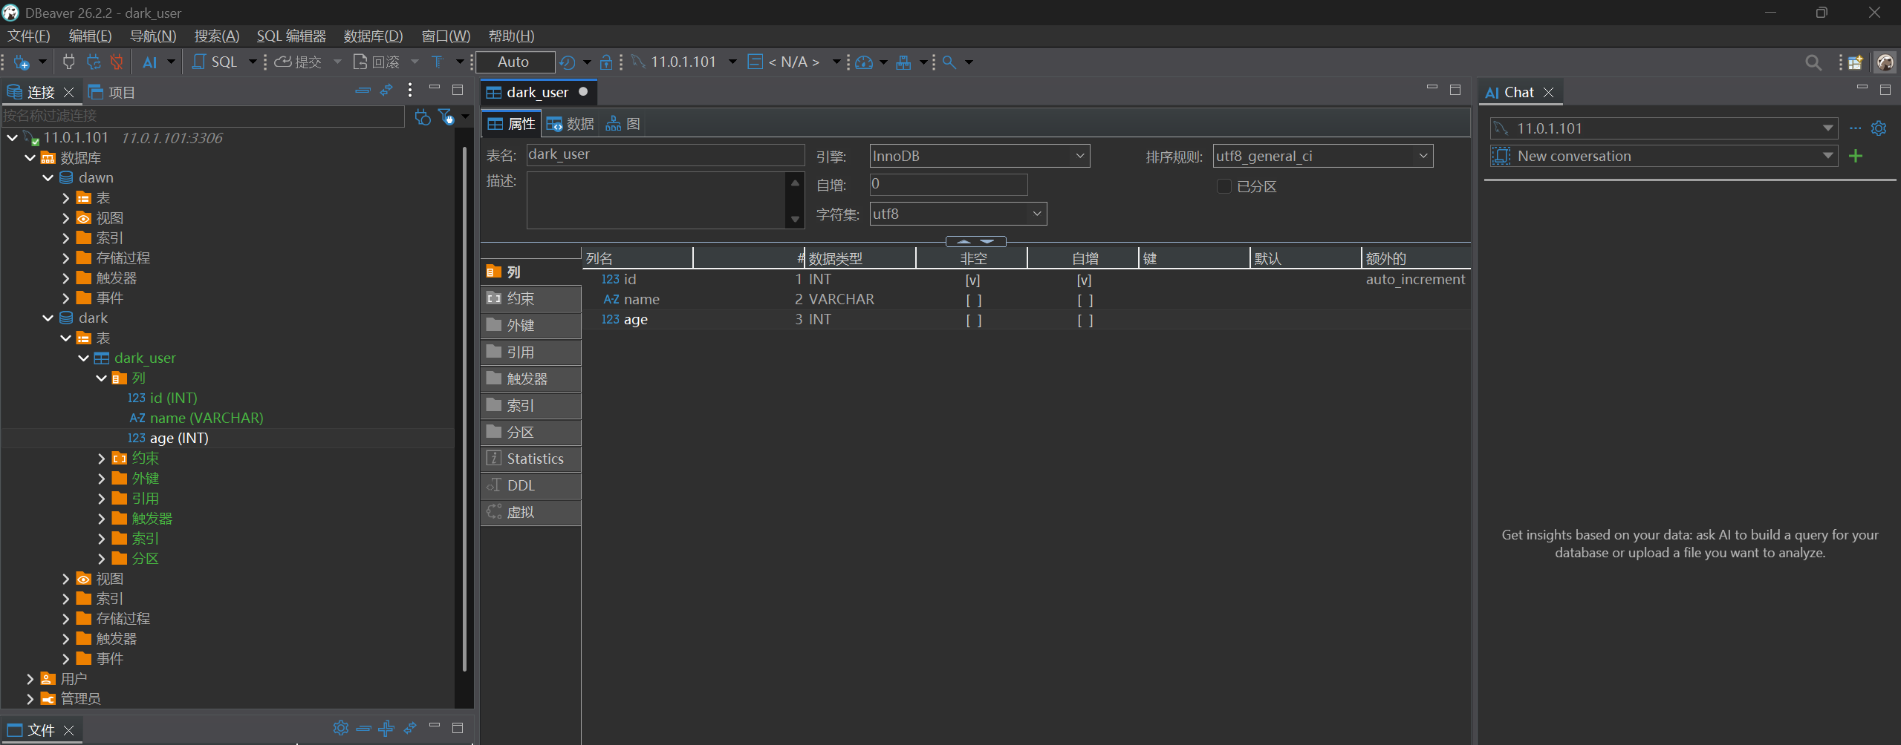Click the red disconnect plug icon

pos(116,62)
